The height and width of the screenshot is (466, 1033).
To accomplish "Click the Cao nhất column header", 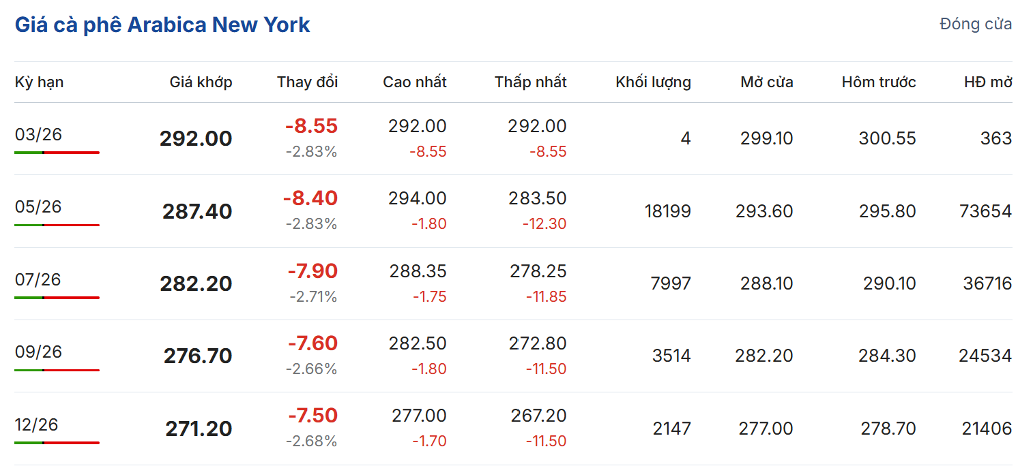I will tap(414, 82).
